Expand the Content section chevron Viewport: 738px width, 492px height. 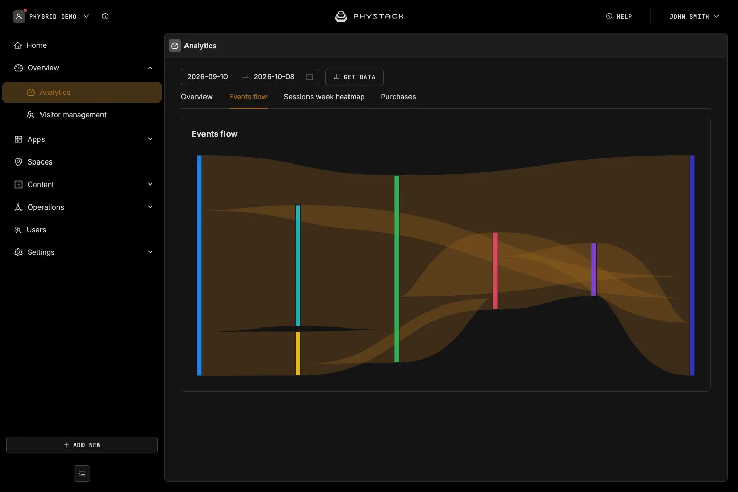tap(150, 184)
